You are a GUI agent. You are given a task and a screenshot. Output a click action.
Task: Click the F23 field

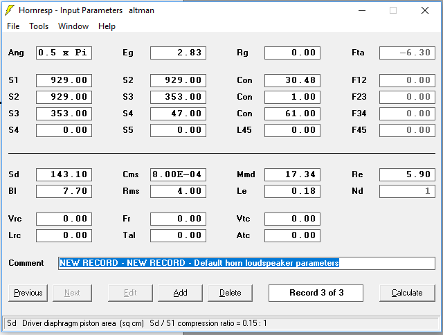coord(407,97)
